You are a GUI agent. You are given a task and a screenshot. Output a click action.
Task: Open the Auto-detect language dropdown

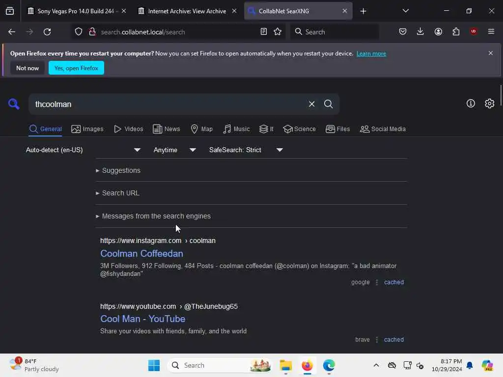coord(84,150)
